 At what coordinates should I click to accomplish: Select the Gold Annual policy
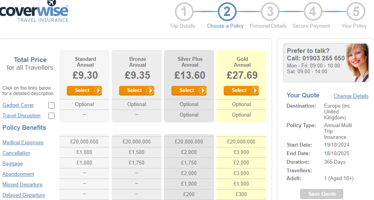tap(241, 90)
